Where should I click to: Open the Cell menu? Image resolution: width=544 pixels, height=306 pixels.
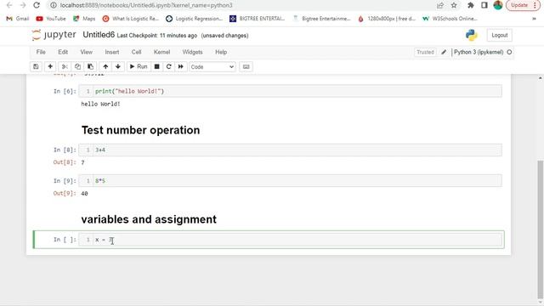point(136,52)
